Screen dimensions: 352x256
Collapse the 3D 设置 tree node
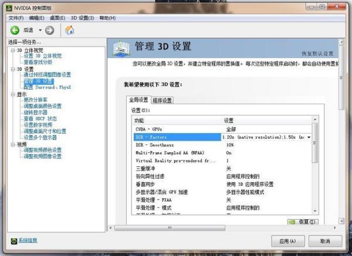[x=13, y=69]
